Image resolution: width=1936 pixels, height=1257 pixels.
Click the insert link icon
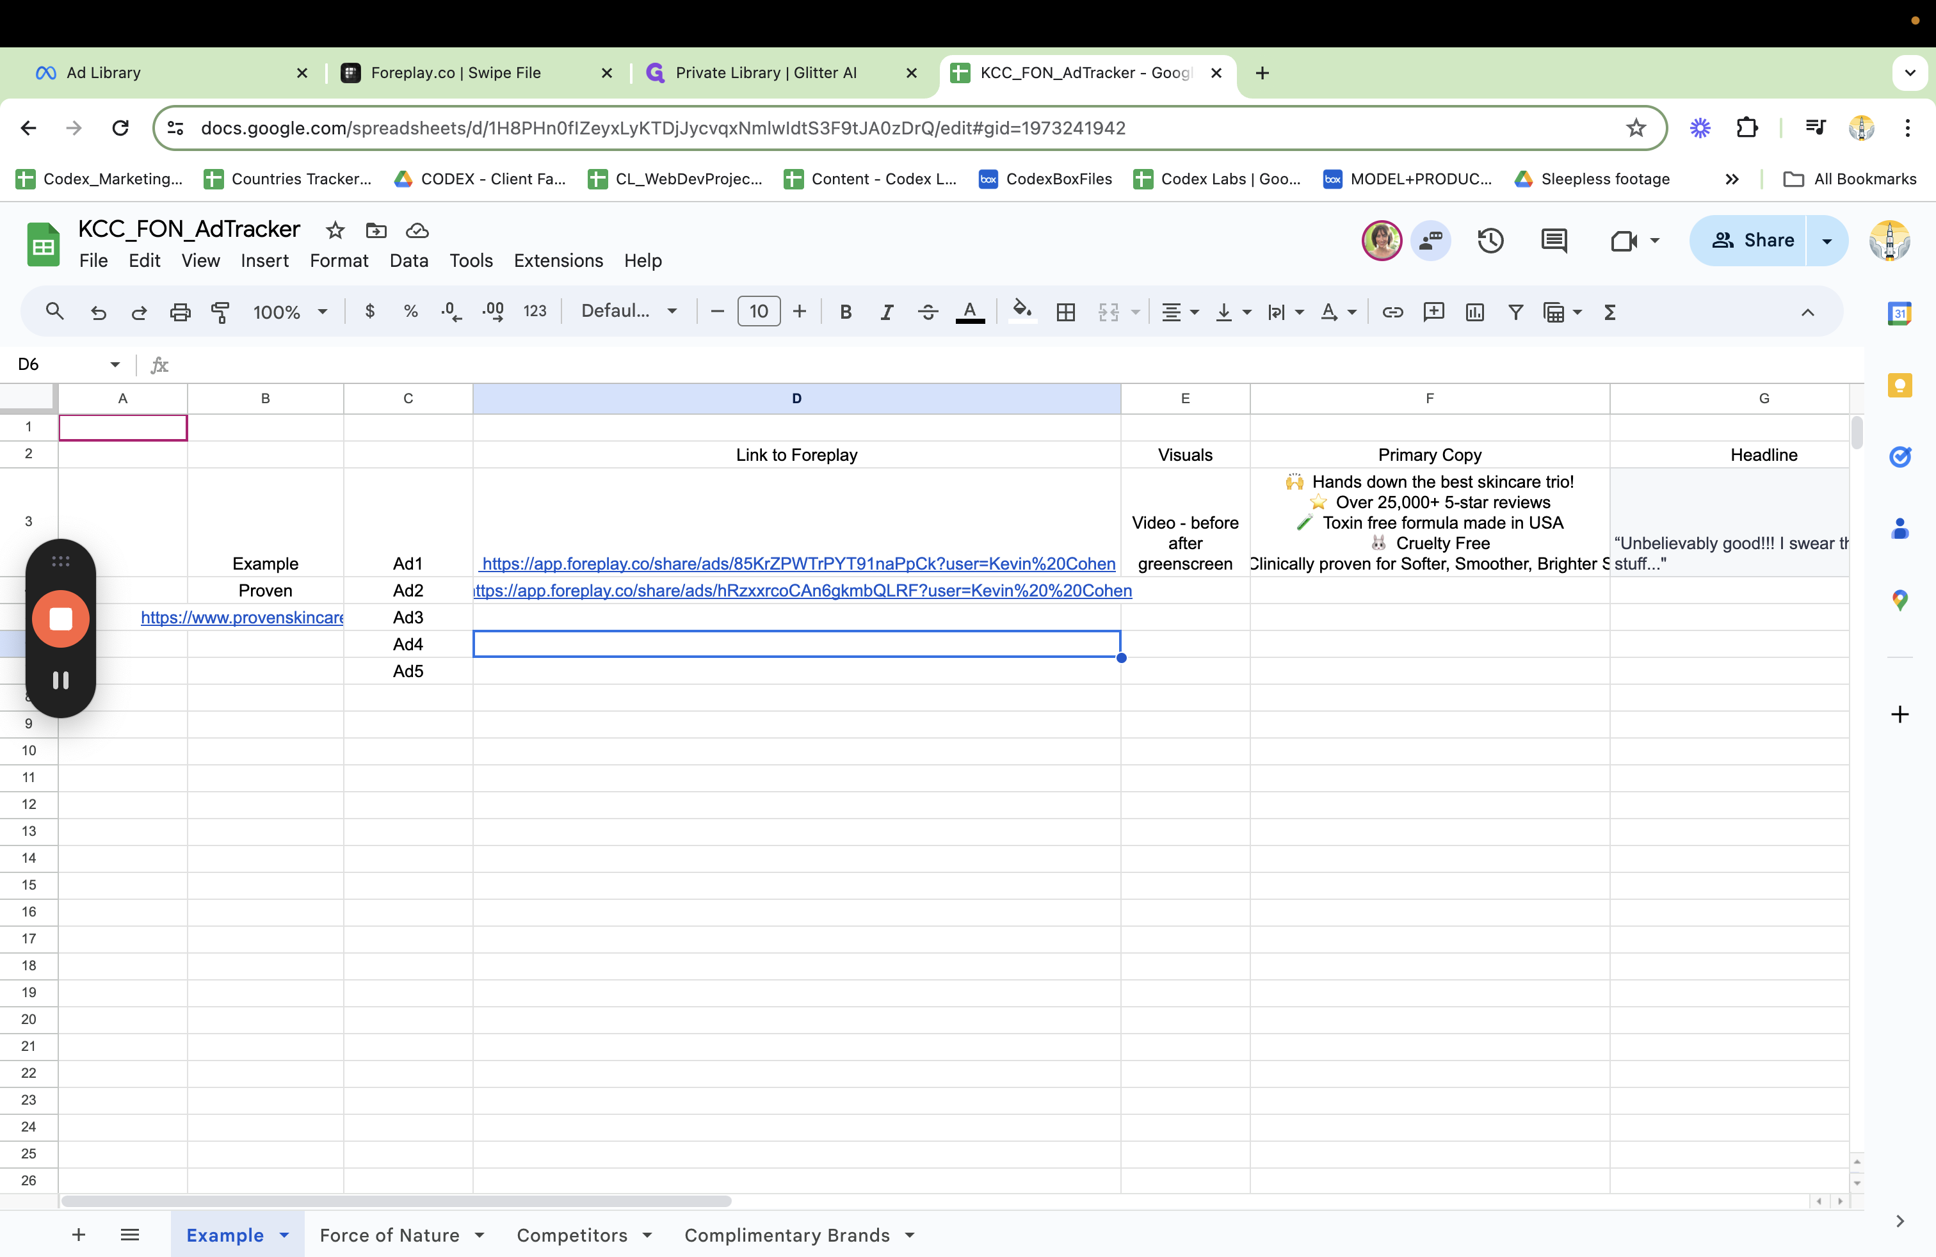pos(1392,312)
